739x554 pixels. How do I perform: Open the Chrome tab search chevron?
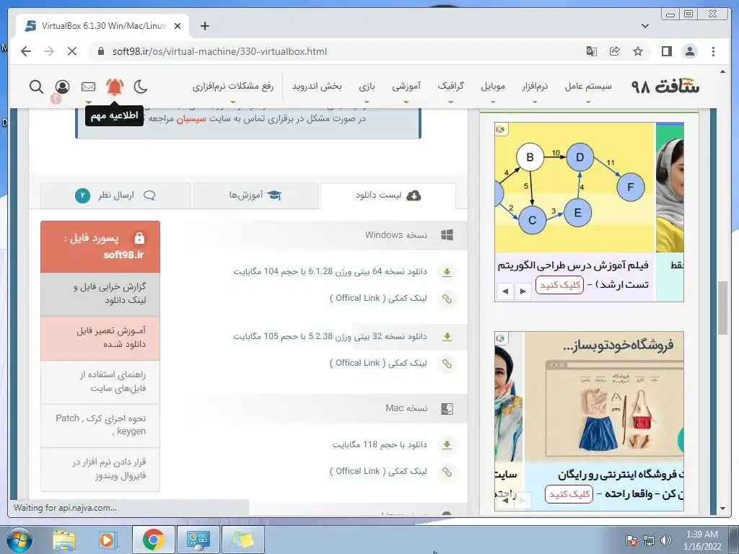click(x=645, y=26)
